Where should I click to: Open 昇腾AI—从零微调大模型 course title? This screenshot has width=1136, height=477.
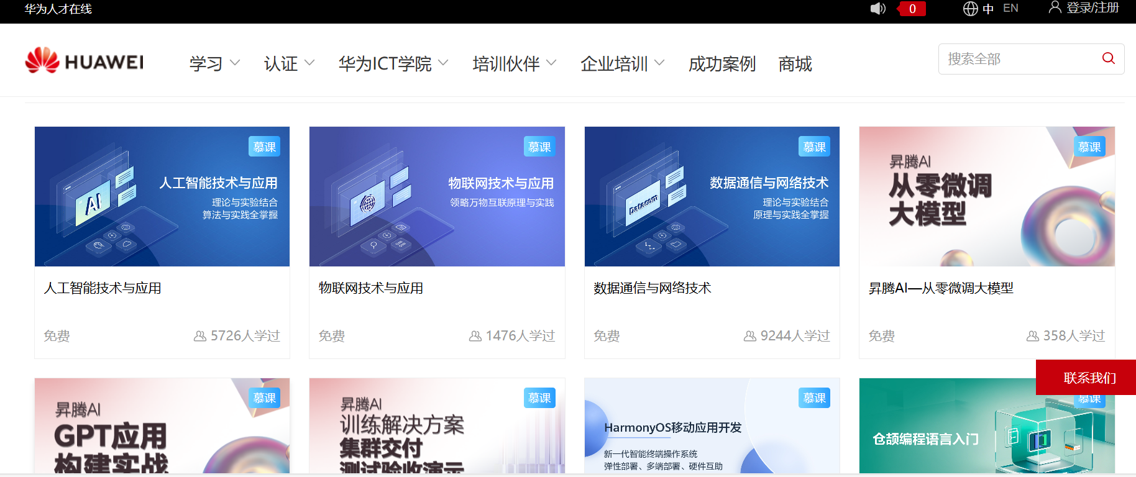(941, 288)
